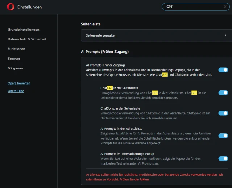Open the Grundeinstellungen section

[x=24, y=30]
